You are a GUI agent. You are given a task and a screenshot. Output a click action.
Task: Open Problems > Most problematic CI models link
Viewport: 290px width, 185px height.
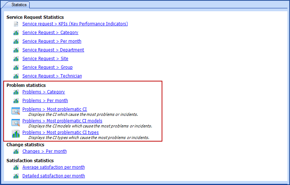(62, 121)
